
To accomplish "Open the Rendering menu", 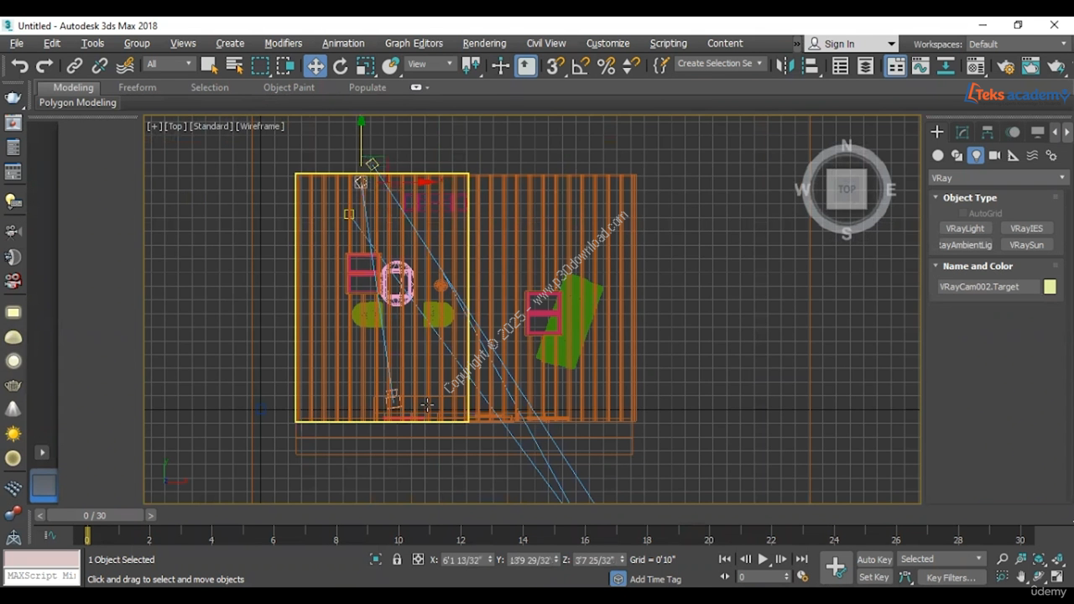I will click(x=484, y=44).
